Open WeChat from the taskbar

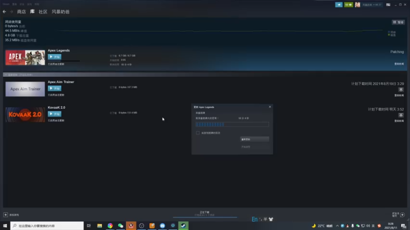120,226
